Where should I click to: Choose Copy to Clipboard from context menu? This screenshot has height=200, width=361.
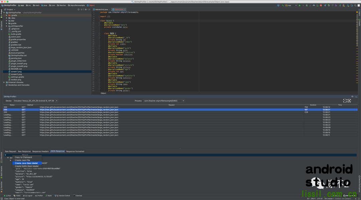pos(27,157)
